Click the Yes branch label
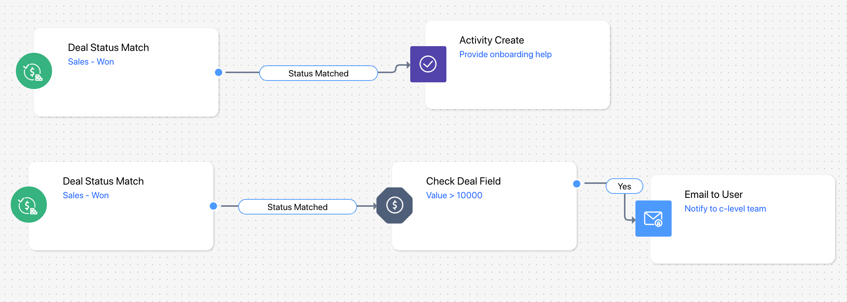The height and width of the screenshot is (302, 847). coord(624,186)
